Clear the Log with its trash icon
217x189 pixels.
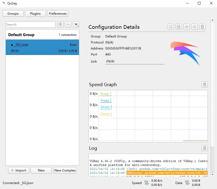point(205,148)
